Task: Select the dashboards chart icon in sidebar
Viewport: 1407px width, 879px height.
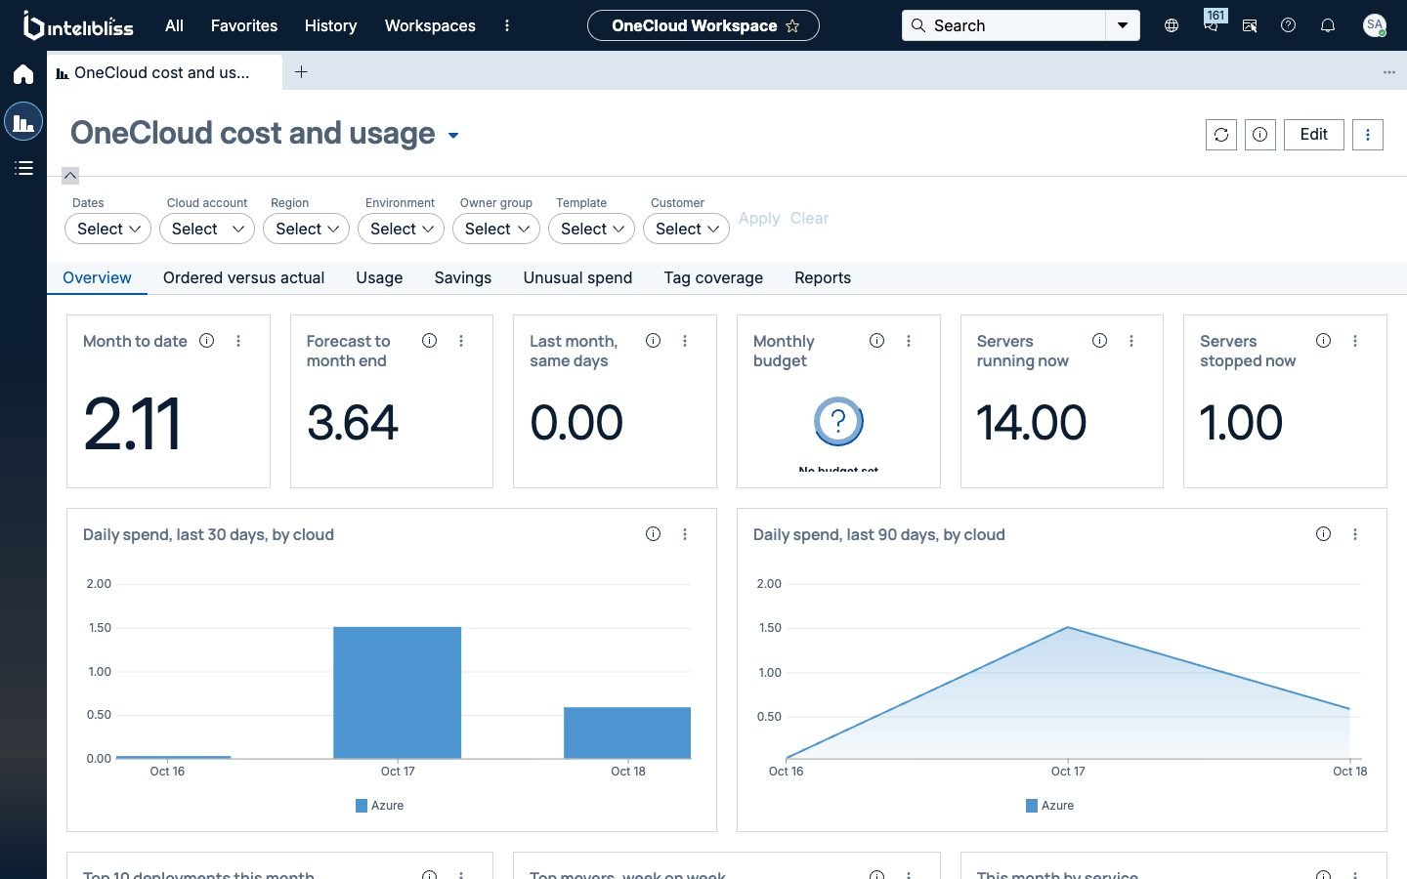Action: [x=23, y=122]
